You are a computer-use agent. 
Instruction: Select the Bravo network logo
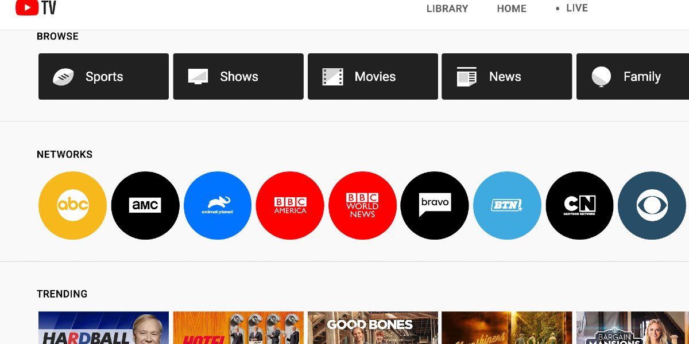(435, 205)
